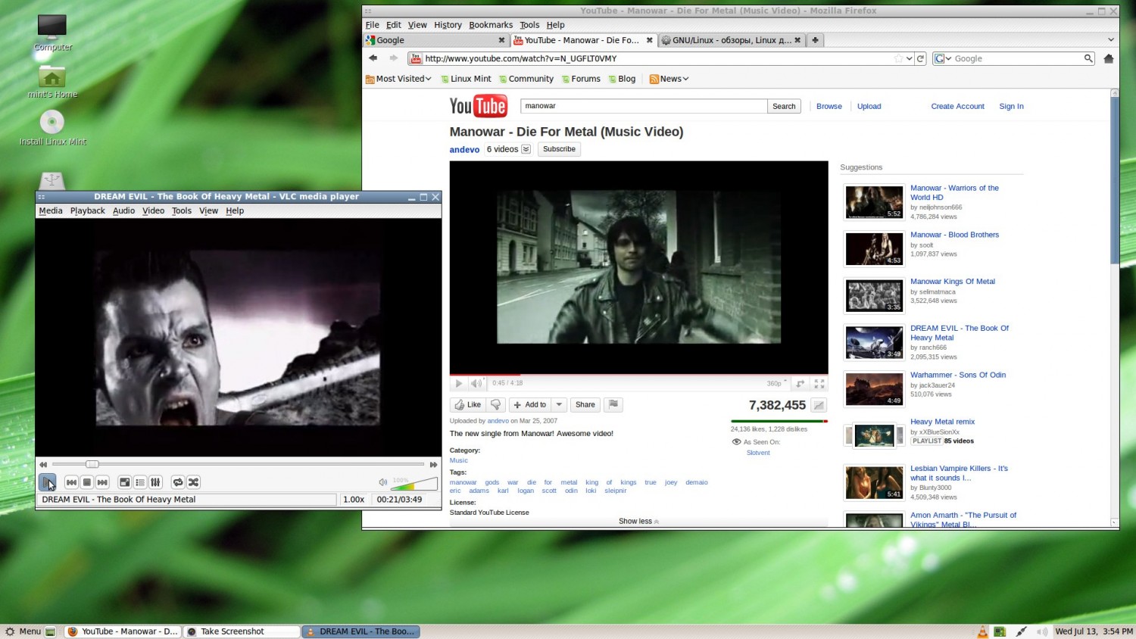Subscribe to andevo channel
1136x639 pixels.
click(x=559, y=149)
